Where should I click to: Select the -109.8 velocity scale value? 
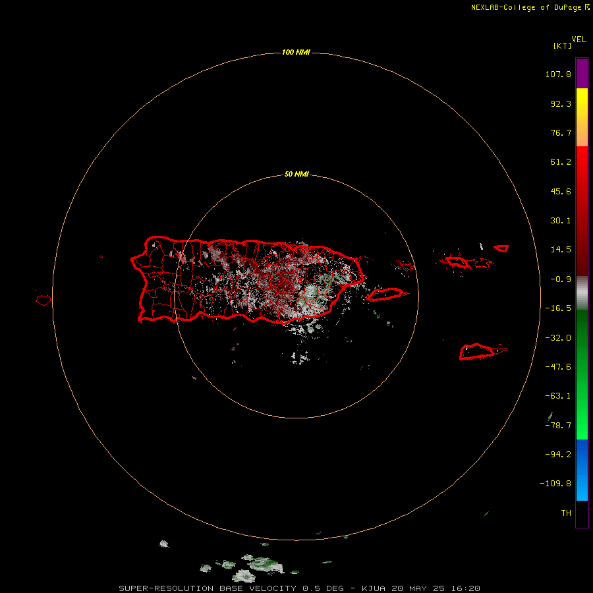tap(555, 484)
